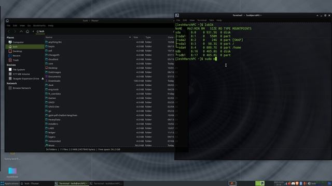332x186 pixels.
Task: Select the Music folder icon
Action: (47, 145)
